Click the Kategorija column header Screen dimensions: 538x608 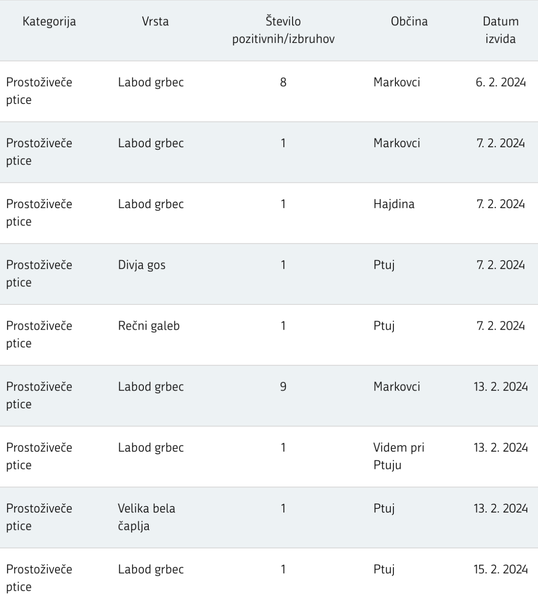click(49, 21)
